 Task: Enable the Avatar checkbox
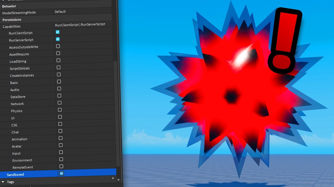tap(61, 145)
